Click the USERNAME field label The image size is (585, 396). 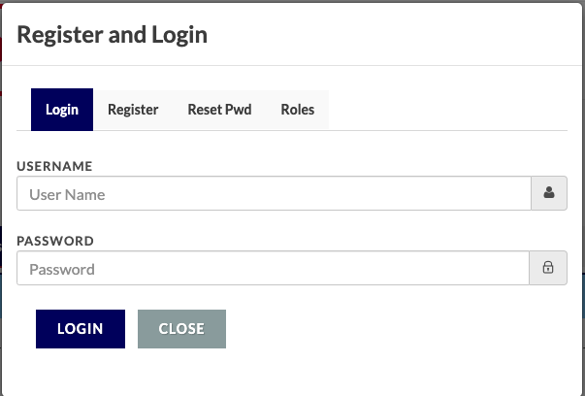click(x=54, y=166)
